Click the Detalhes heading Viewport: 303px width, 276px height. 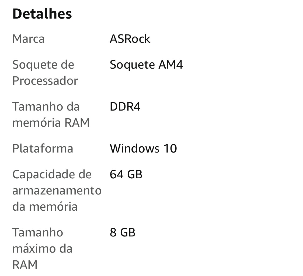(x=42, y=14)
